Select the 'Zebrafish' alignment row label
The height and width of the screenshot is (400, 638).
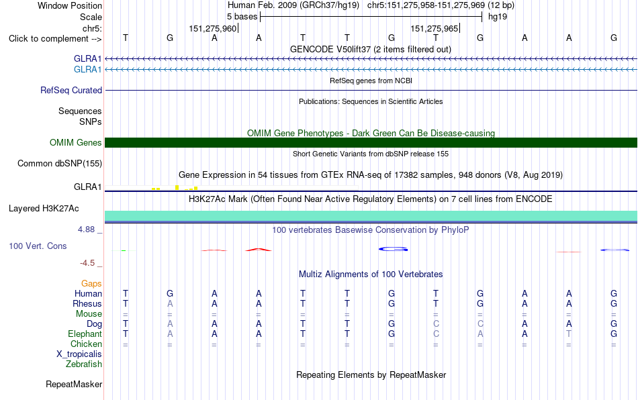(x=84, y=364)
